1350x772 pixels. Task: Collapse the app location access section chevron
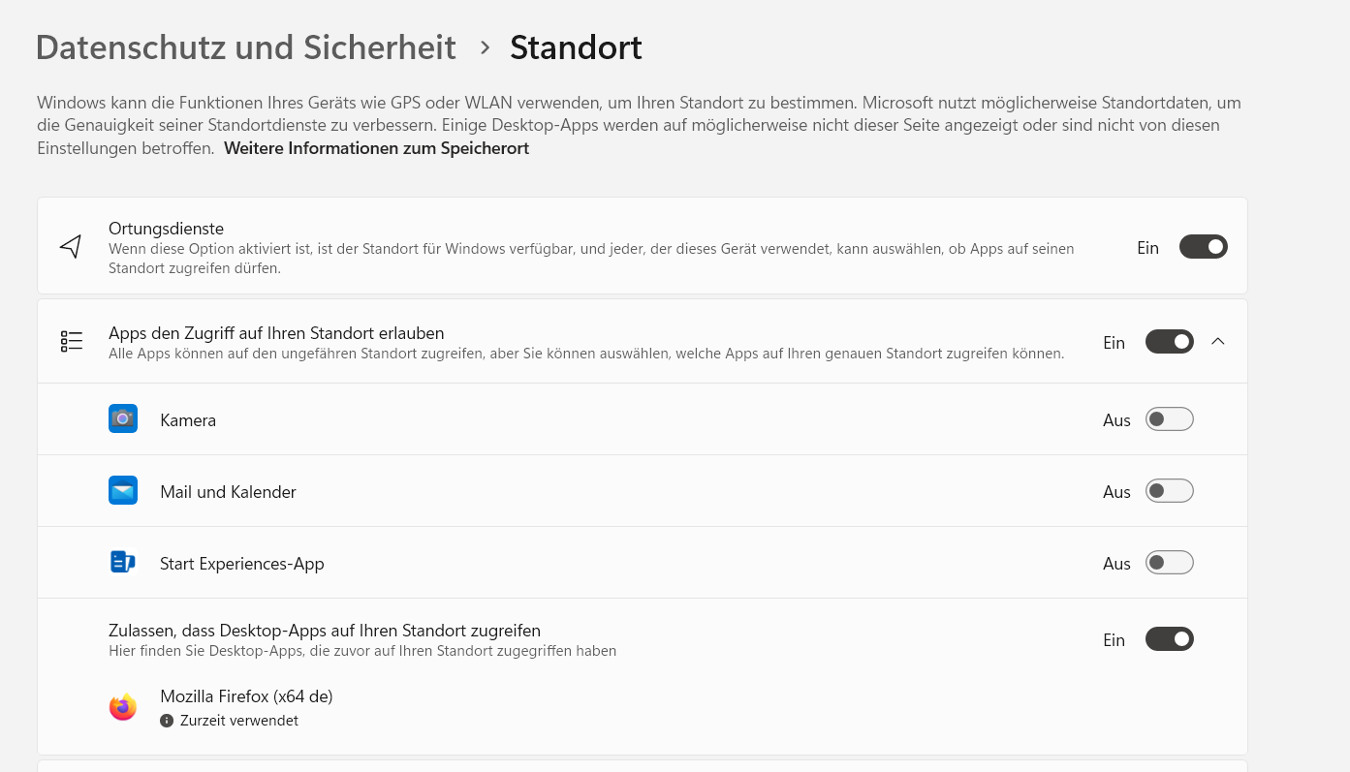click(x=1218, y=342)
